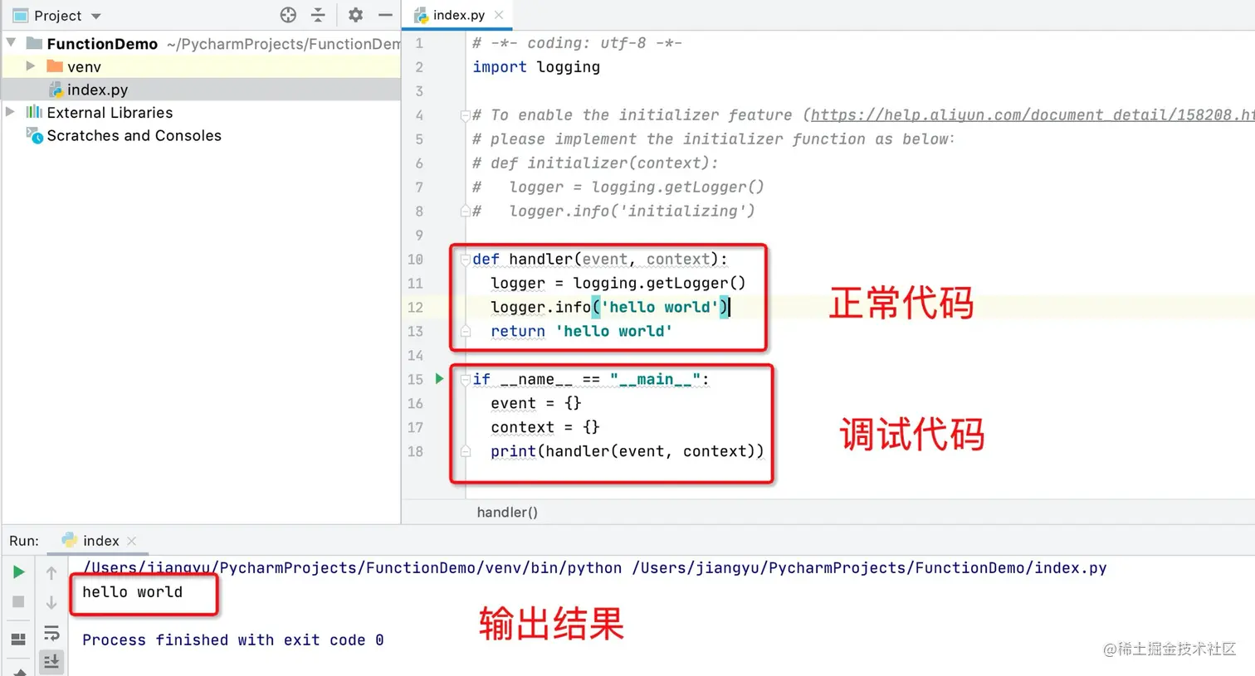The height and width of the screenshot is (676, 1255).
Task: Expand External Libraries node
Action: coord(10,111)
